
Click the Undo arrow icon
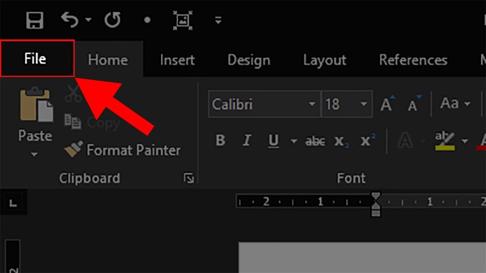(70, 20)
